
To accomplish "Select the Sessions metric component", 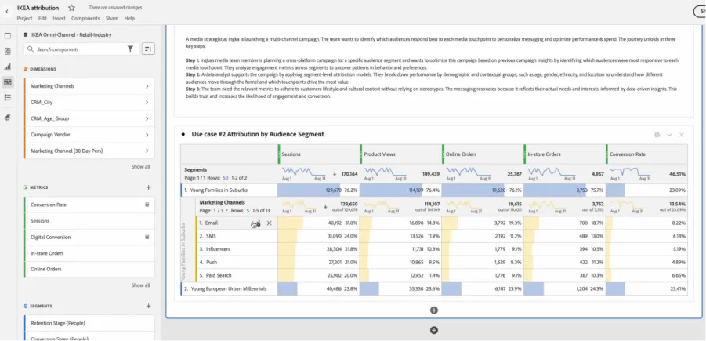I will (89, 221).
